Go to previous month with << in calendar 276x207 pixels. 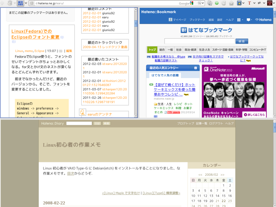(x=200, y=175)
